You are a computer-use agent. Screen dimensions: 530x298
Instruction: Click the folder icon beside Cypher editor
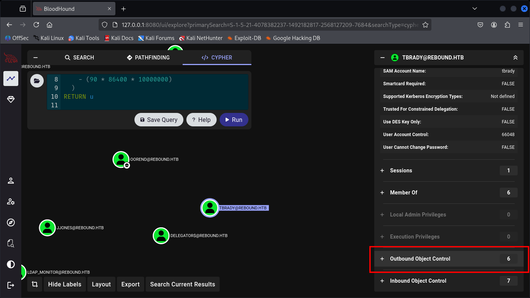click(37, 81)
